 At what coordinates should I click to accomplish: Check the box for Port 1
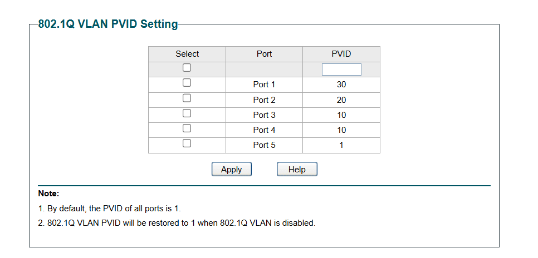pos(187,83)
